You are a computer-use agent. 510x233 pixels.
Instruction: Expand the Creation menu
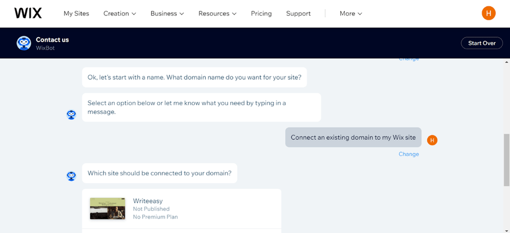pyautogui.click(x=120, y=14)
